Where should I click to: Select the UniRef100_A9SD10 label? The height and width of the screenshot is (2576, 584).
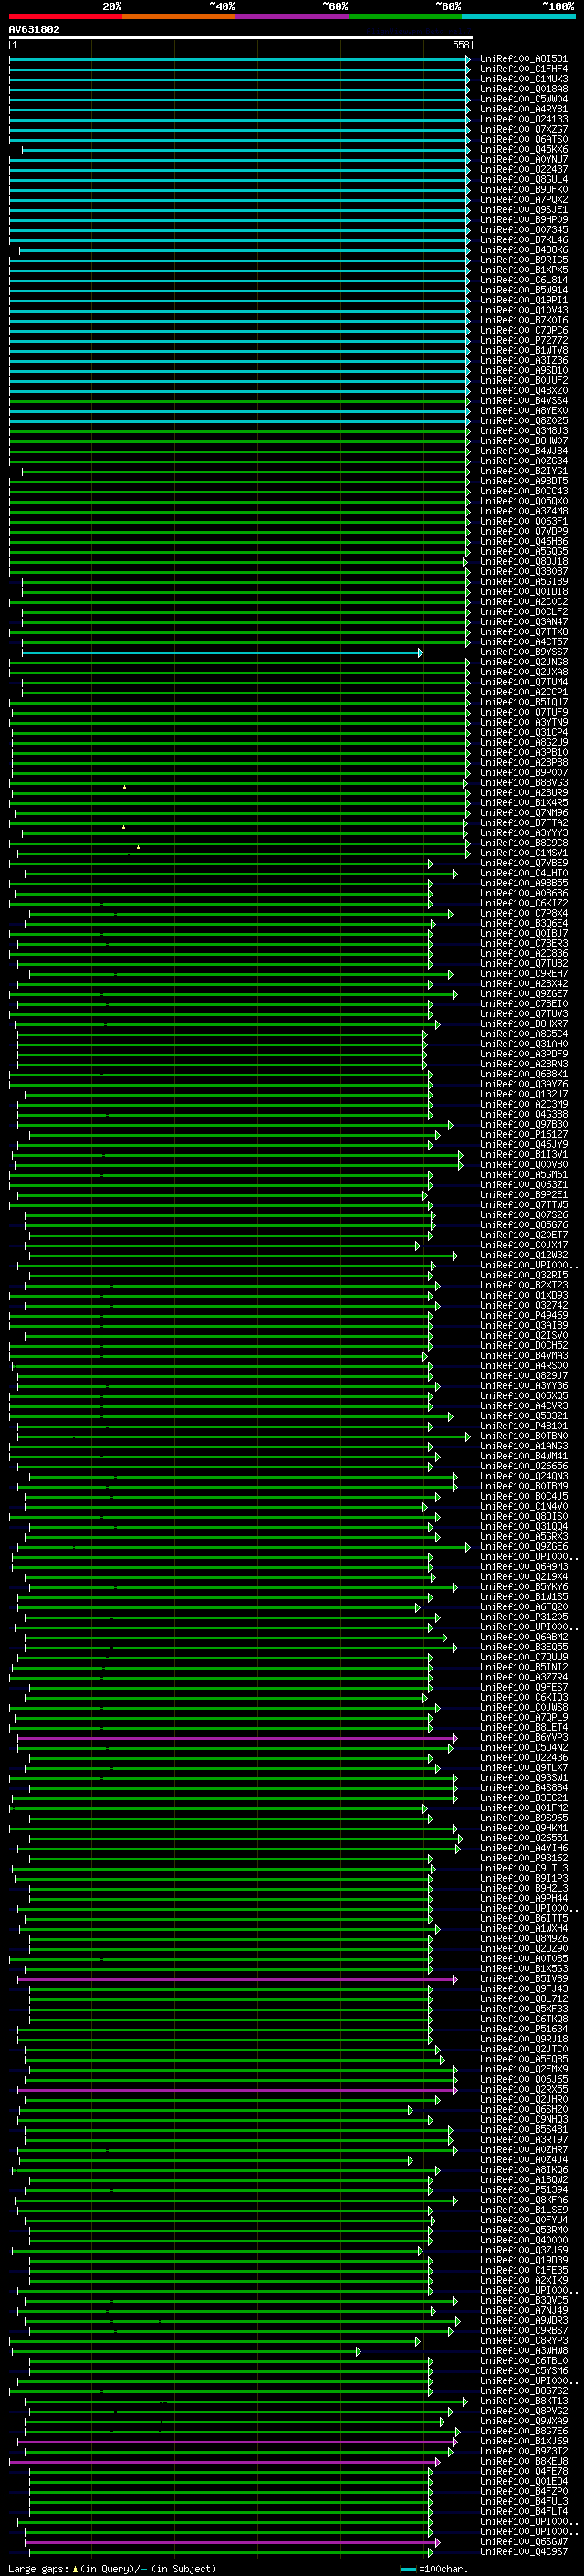524,370
